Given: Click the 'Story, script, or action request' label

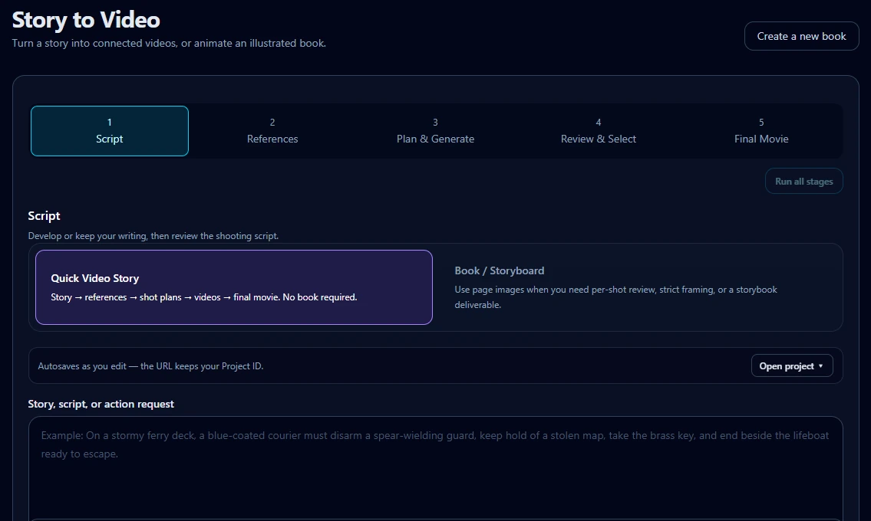Looking at the screenshot, I should (x=101, y=404).
